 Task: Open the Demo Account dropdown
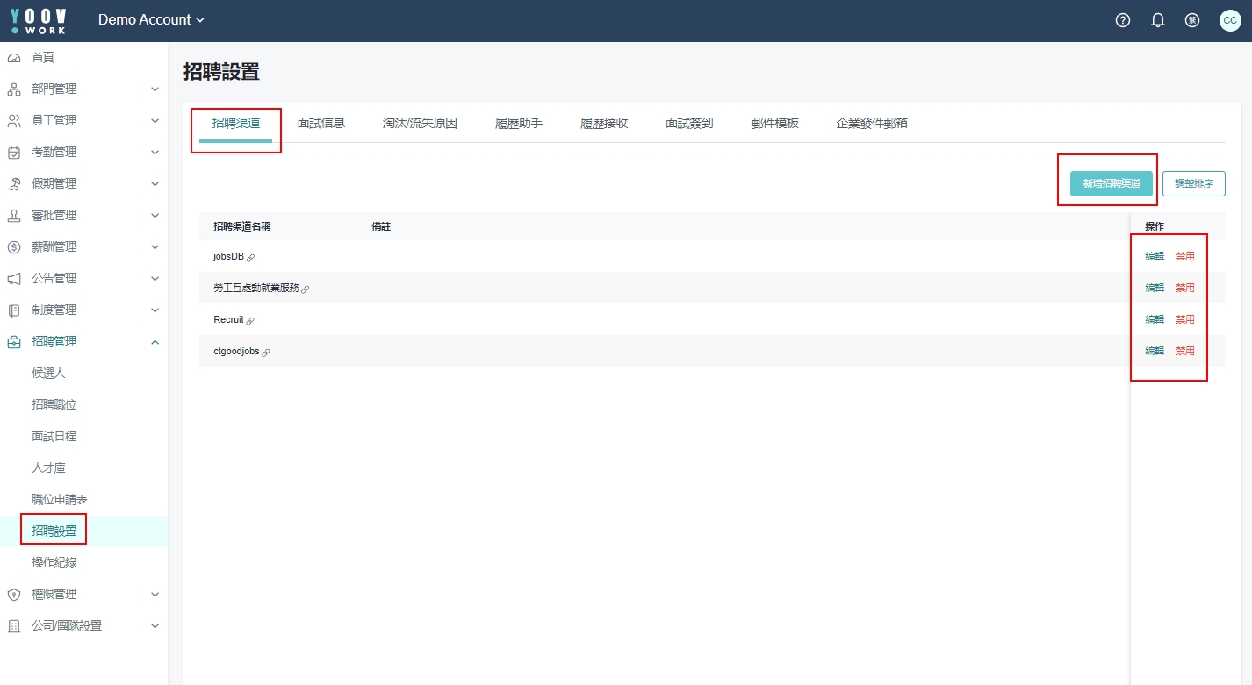(x=151, y=19)
